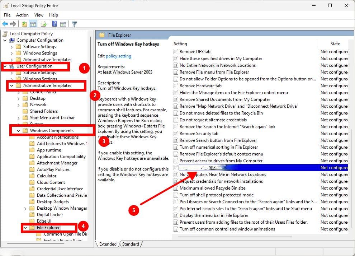Switch to the Extended tab
This screenshot has height=256, width=355.
coord(108,244)
